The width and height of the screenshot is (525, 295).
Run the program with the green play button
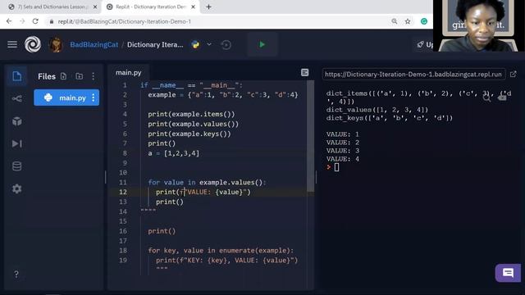(262, 44)
